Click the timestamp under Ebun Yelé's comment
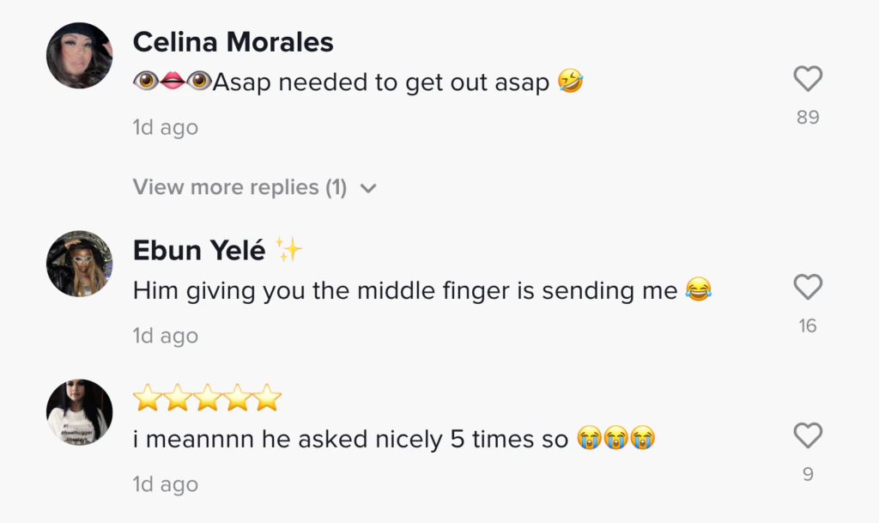 click(x=166, y=336)
